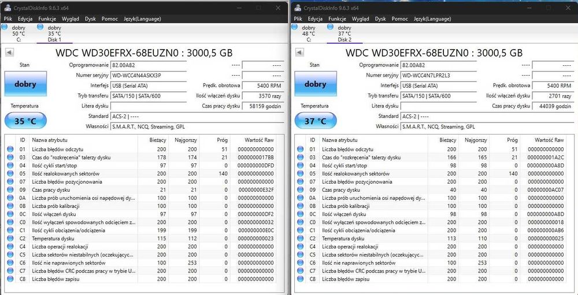This screenshot has width=578, height=295.
Task: Click transfer mode field SATA/150 | SATA/600 in left window
Action: coord(148,96)
